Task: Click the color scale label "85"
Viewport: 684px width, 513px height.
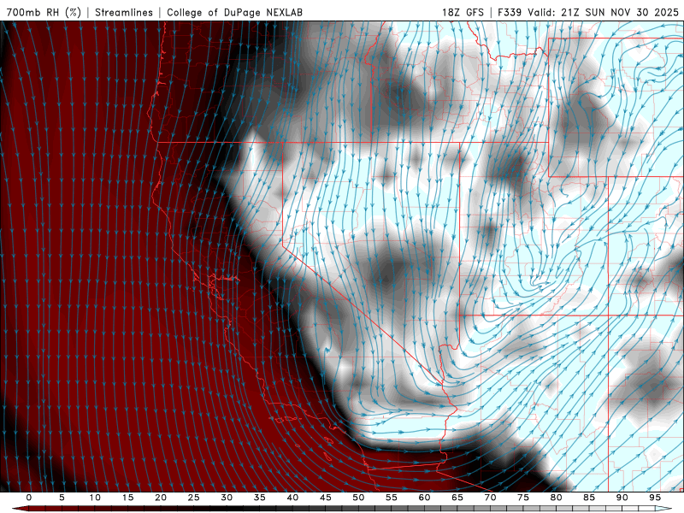Action: click(589, 498)
